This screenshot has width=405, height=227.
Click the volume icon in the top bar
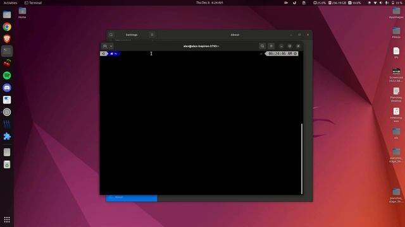tap(381, 3)
